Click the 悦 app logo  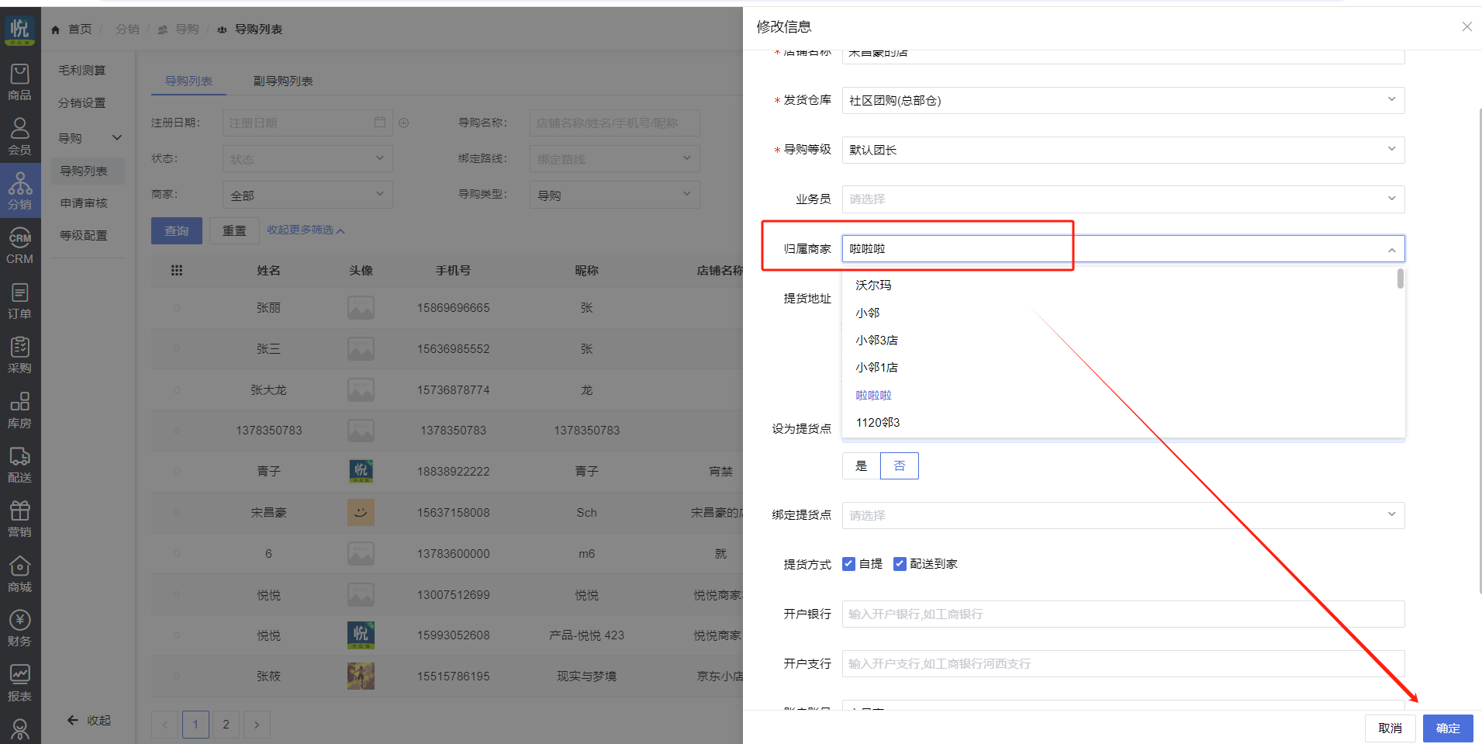[19, 30]
